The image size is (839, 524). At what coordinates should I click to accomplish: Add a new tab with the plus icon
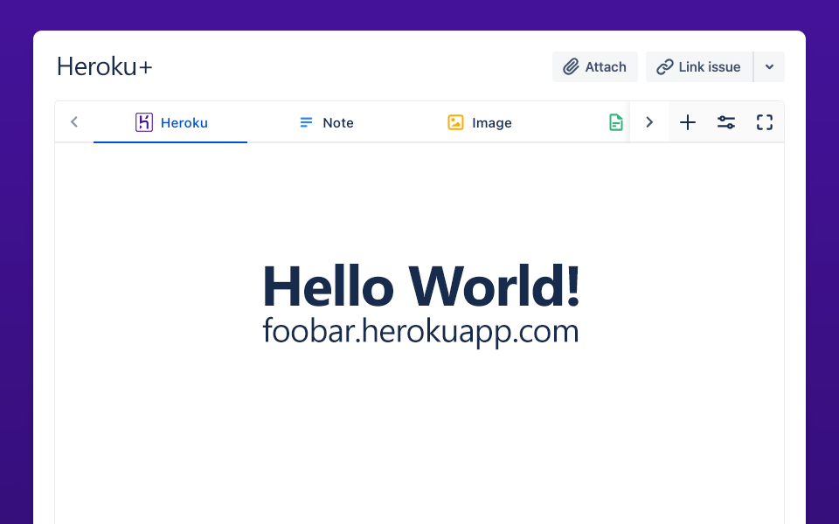688,122
